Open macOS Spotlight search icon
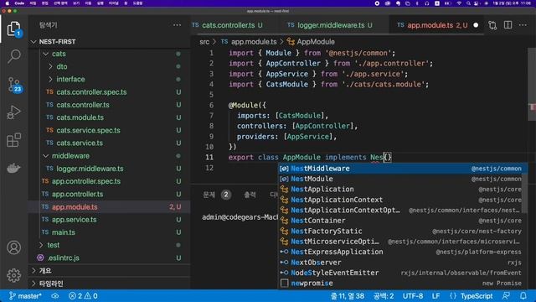Viewport: 536px width, 302px height. pos(468,3)
